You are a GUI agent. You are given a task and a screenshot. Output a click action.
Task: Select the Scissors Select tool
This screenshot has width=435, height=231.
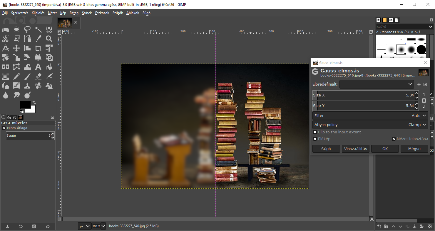coord(6,39)
